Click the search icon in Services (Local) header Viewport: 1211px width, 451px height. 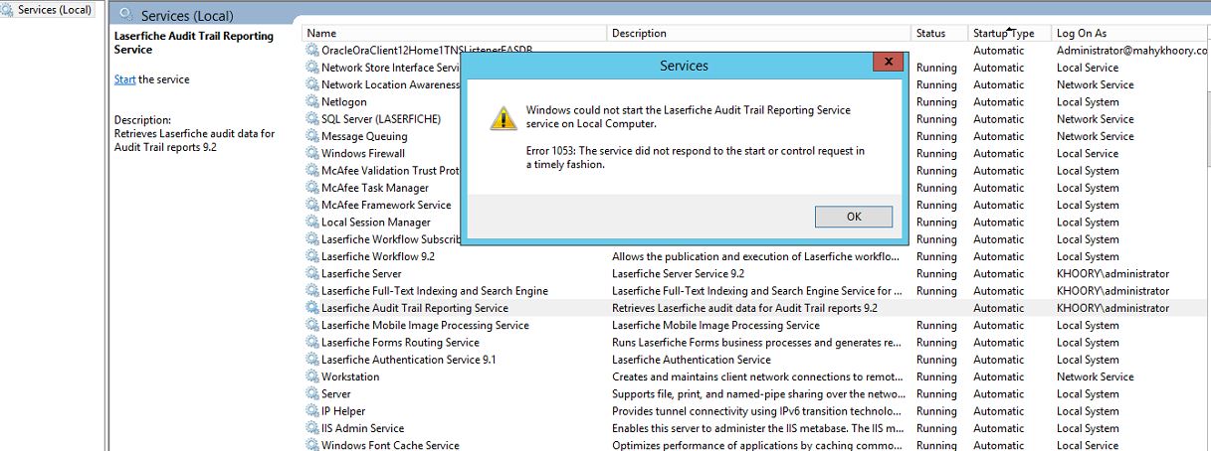pos(125,14)
